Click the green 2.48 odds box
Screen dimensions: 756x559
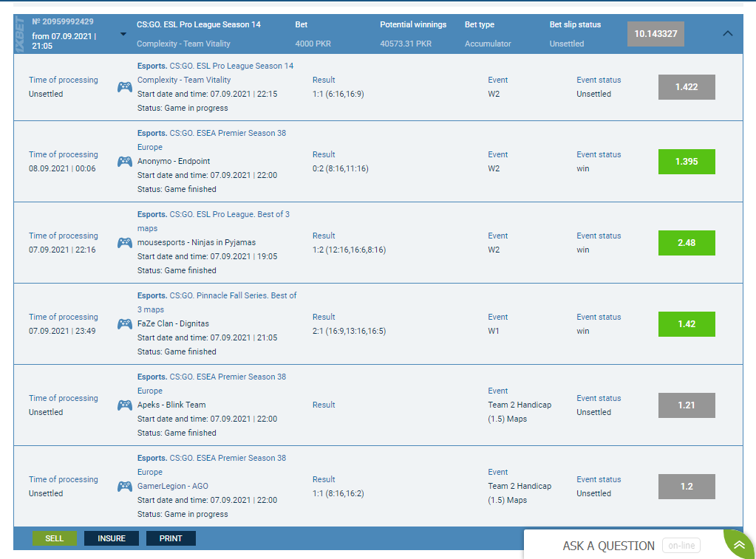tap(687, 242)
